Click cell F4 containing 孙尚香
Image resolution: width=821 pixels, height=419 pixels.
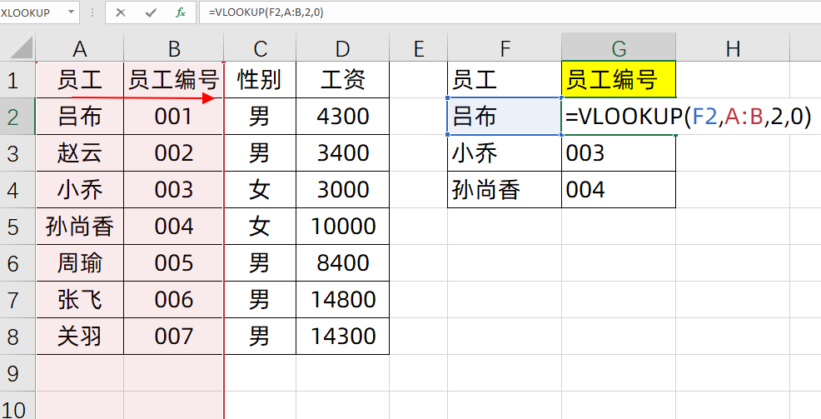pyautogui.click(x=505, y=190)
